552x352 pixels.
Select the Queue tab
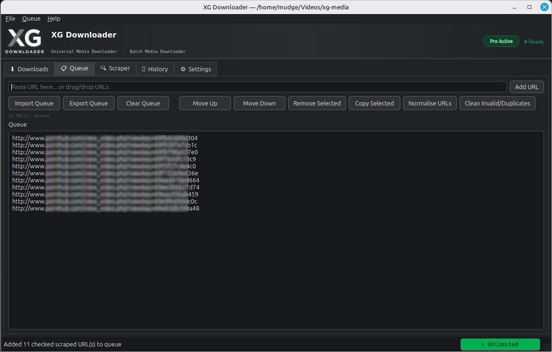(74, 68)
